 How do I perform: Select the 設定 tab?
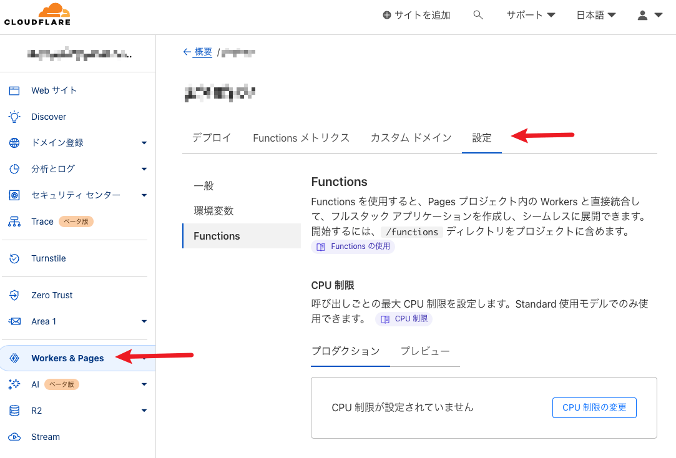click(481, 138)
